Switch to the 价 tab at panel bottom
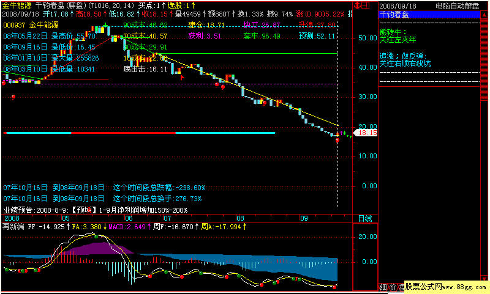The height and width of the screenshot is (294, 490). [393, 287]
